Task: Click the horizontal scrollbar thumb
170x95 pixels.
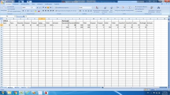Action: click(131, 88)
